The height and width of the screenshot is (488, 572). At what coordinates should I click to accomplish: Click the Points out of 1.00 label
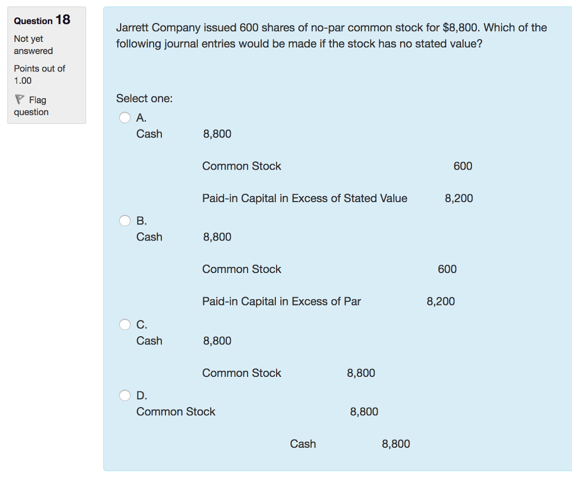tap(37, 74)
